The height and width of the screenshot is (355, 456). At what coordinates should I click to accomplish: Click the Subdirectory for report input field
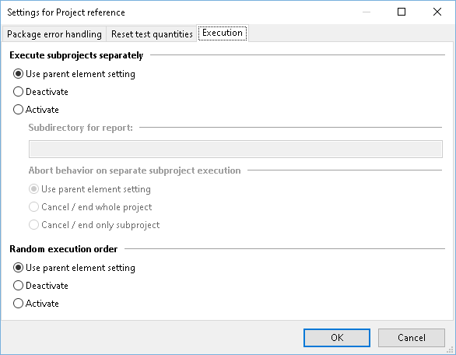[x=236, y=149]
